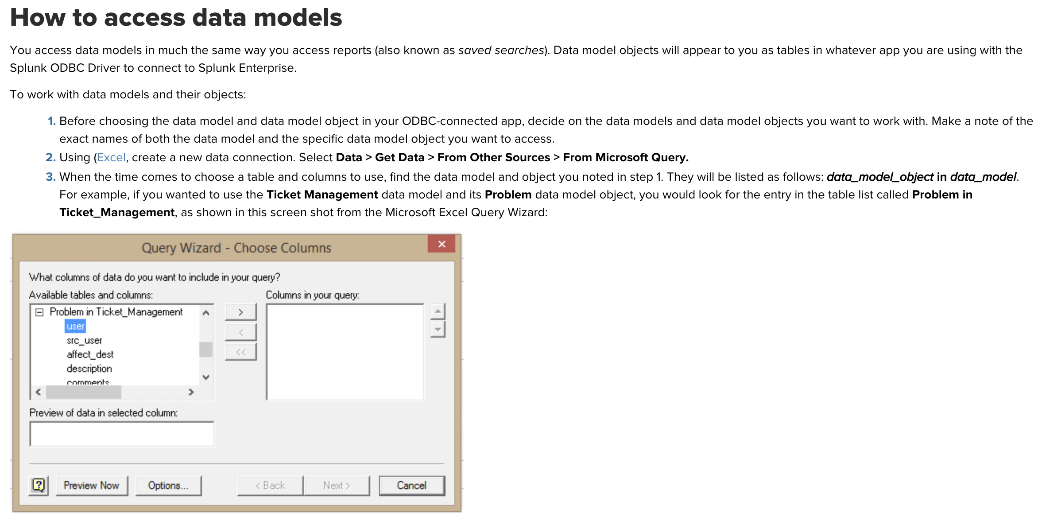1038x513 pixels.
Task: Click the 'Ticket Management' bold text in step 3
Action: click(x=322, y=194)
